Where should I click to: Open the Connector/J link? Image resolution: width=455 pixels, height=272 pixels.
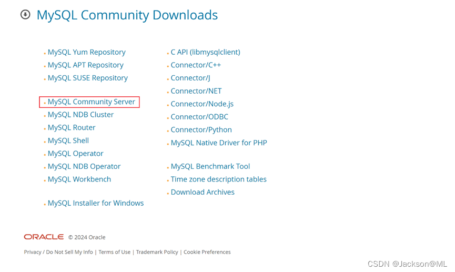click(x=190, y=78)
